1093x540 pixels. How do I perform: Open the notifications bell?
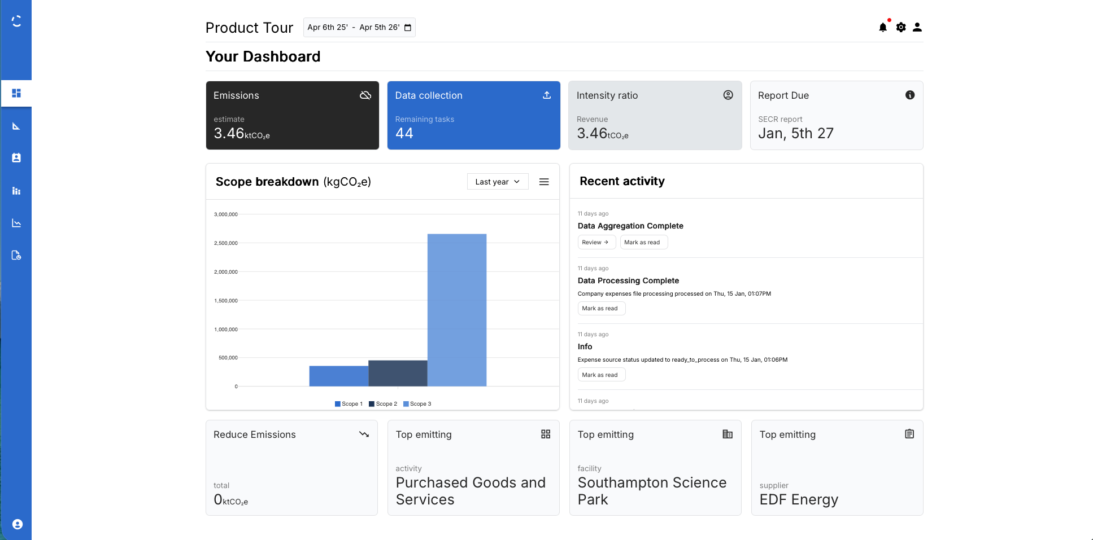coord(882,27)
